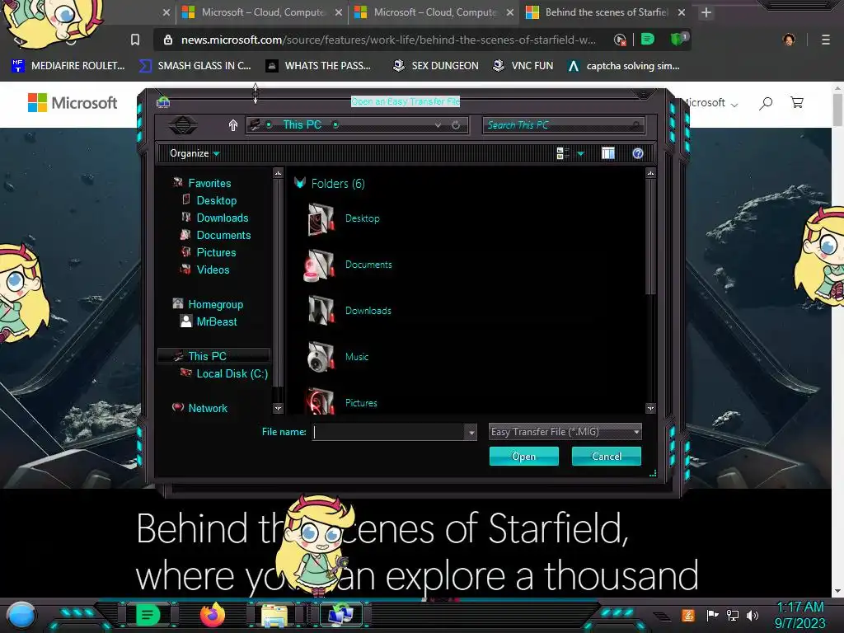Viewport: 844px width, 633px height.
Task: Open Firefox from the taskbar
Action: [x=213, y=615]
